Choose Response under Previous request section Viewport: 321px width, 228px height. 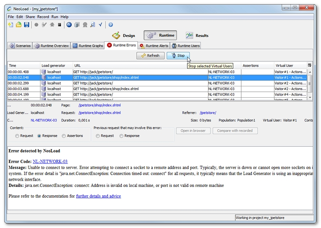point(121,136)
